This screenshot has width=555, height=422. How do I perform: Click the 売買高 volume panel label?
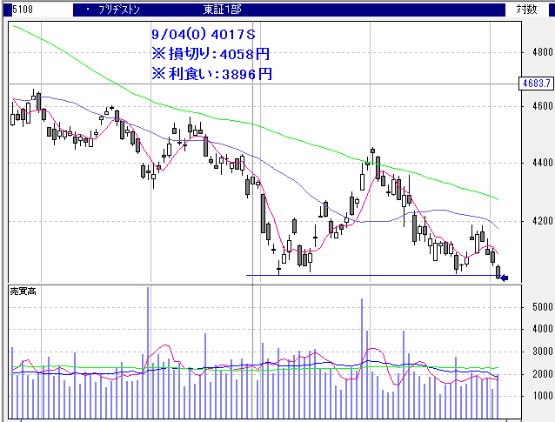pos(23,289)
